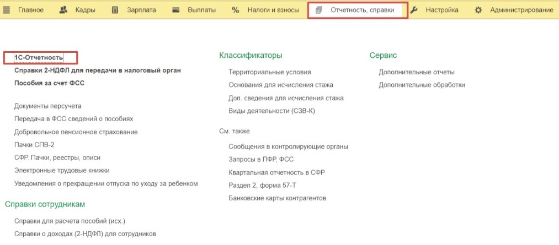Open the 1С-Отчетность link
This screenshot has height=245, width=559.
39,57
